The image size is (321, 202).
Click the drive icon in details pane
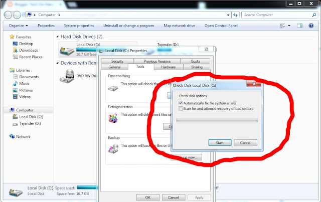tap(16, 192)
